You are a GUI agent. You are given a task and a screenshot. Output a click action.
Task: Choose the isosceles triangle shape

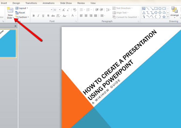coord(144,13)
